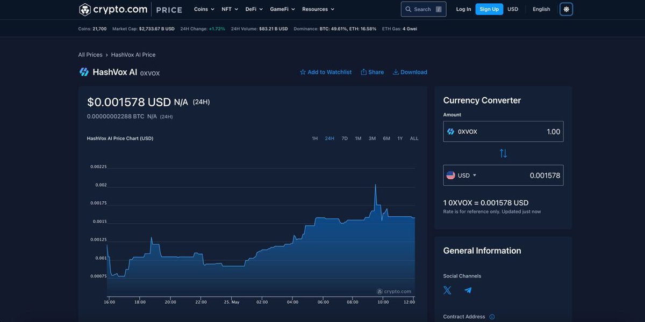Image resolution: width=645 pixels, height=322 pixels.
Task: Open the crypto.com logo home link
Action: point(113,9)
